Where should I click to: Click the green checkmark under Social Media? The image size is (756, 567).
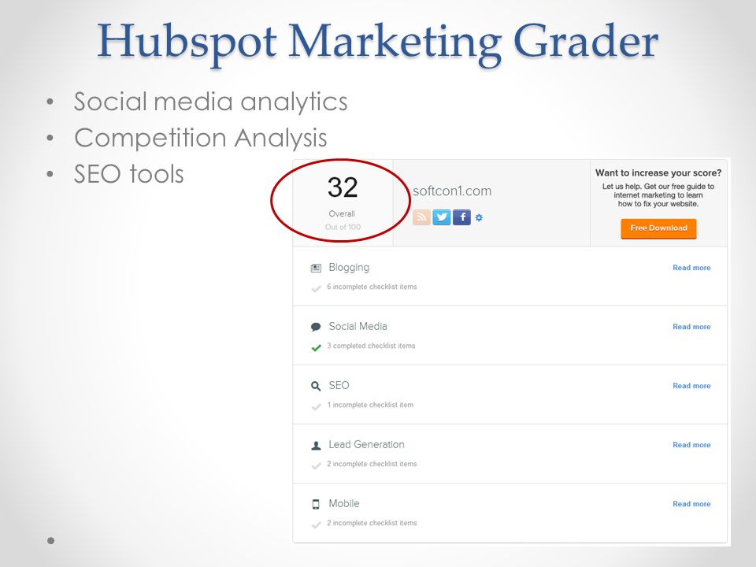coord(317,347)
